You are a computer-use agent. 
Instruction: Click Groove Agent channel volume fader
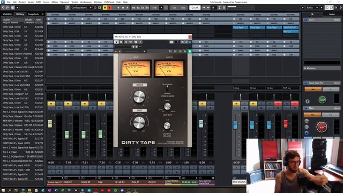coord(50,124)
